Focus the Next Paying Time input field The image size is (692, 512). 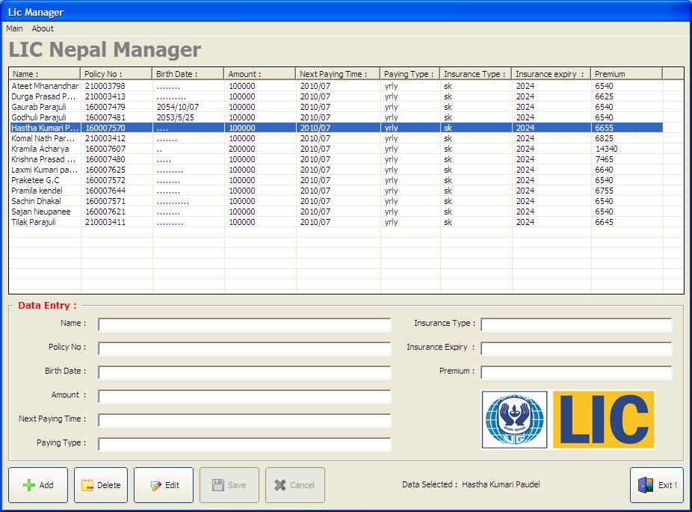pos(244,420)
